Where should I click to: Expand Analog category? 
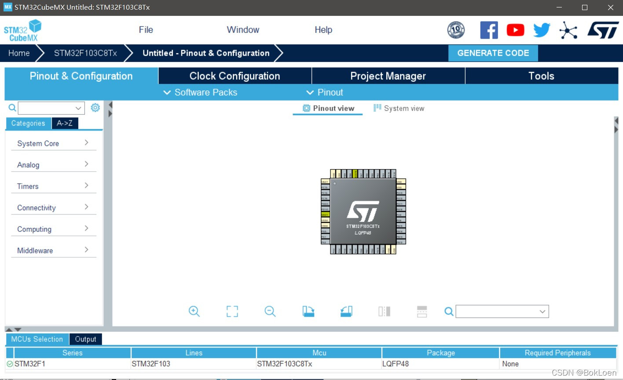point(53,165)
